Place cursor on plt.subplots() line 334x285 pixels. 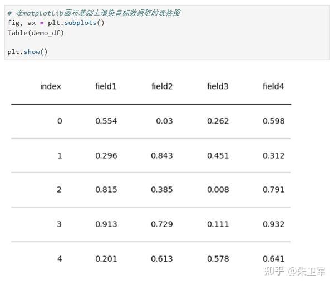coord(56,23)
